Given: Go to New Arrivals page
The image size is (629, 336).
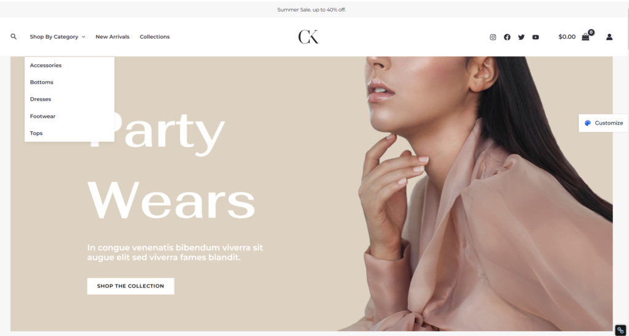Looking at the screenshot, I should (112, 36).
